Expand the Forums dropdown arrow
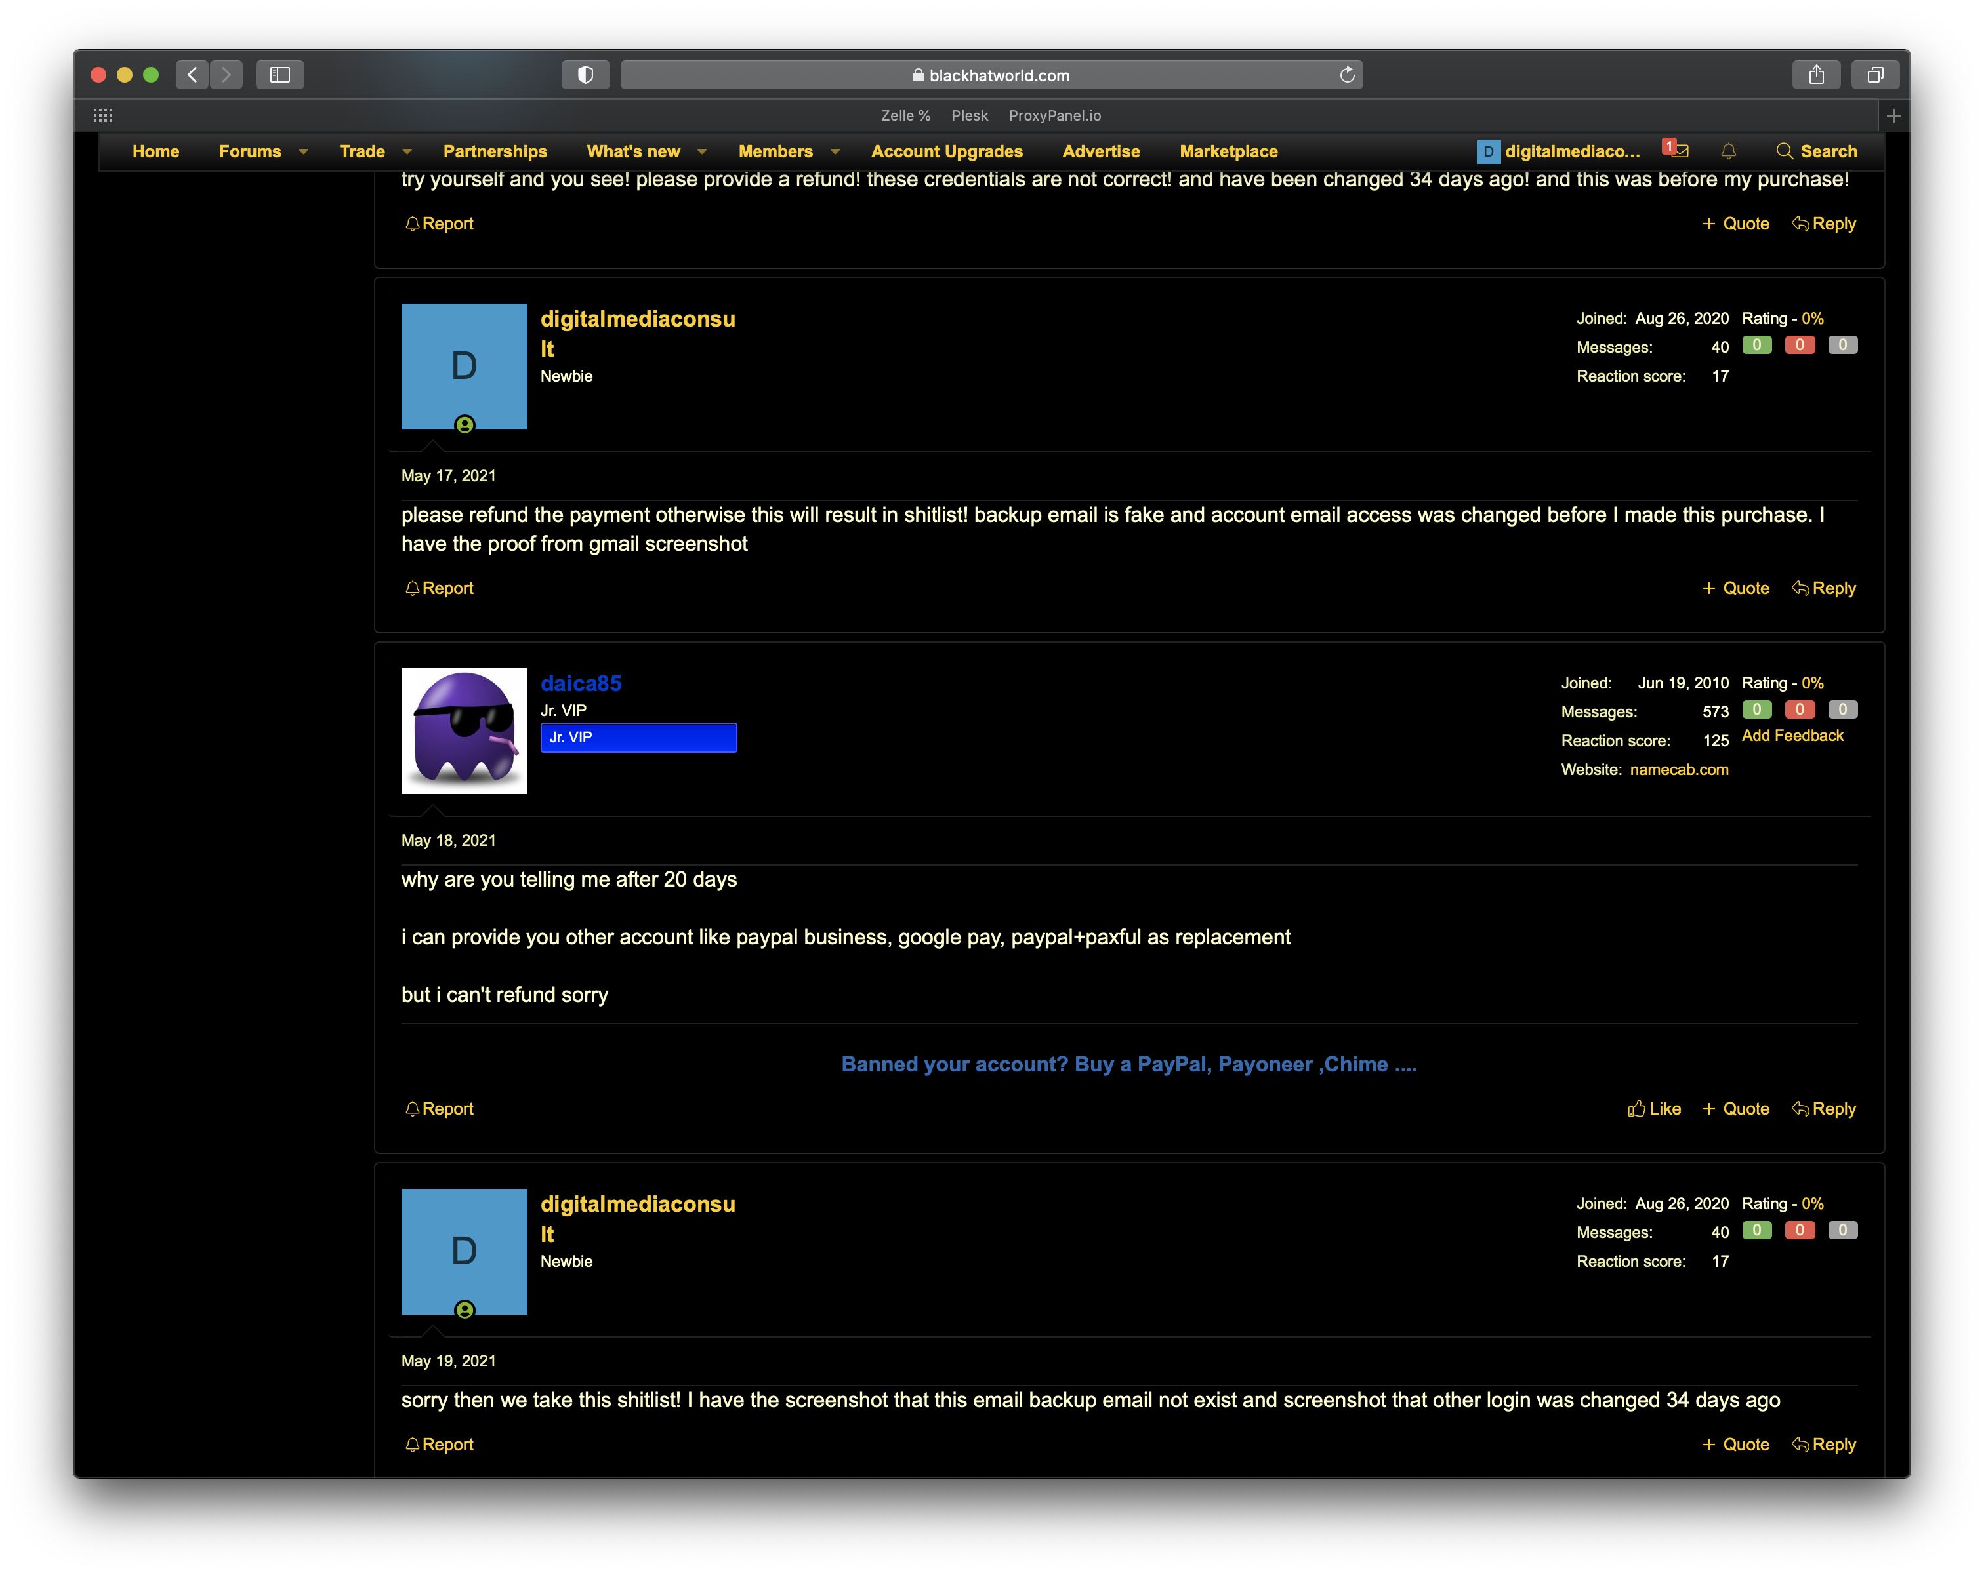Viewport: 1984px width, 1575px height. 302,151
